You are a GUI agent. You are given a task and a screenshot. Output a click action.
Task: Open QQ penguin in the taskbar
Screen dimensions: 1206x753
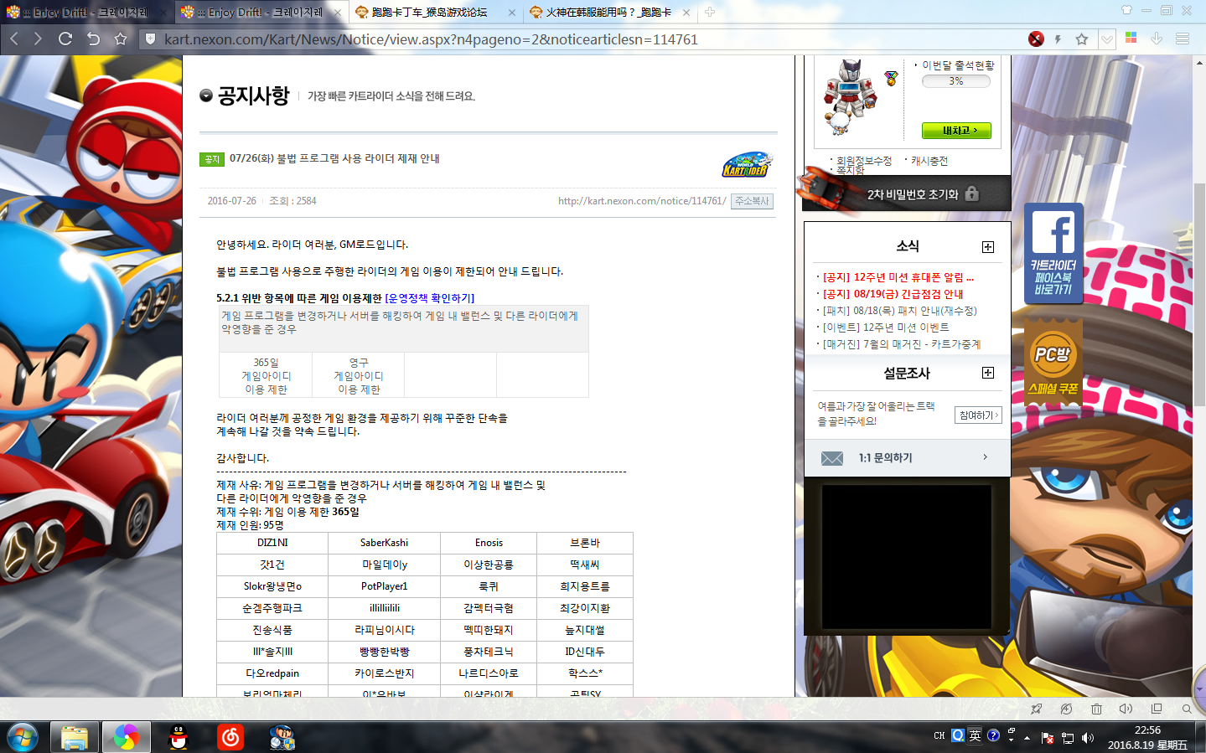(x=179, y=737)
